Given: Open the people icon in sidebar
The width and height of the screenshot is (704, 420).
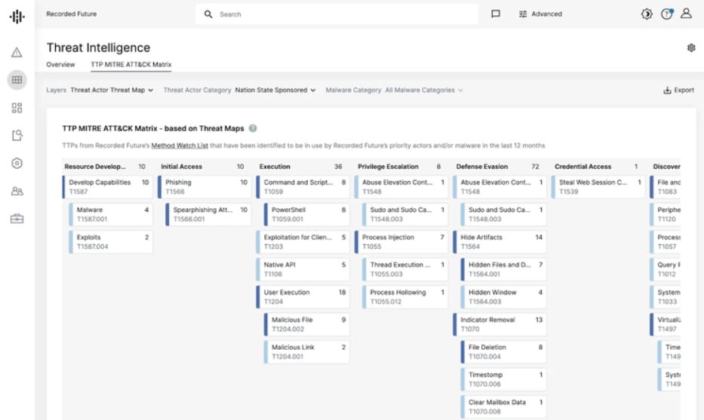Looking at the screenshot, I should [x=17, y=191].
